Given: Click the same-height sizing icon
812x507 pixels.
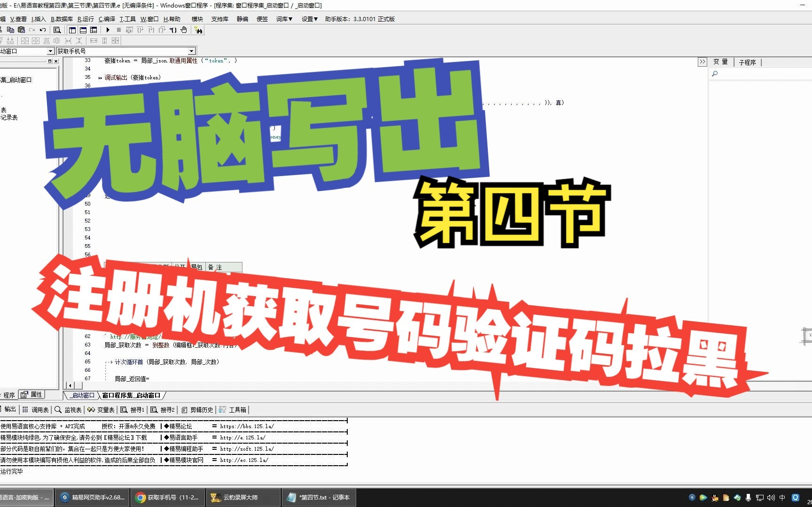Looking at the screenshot, I should (x=104, y=41).
